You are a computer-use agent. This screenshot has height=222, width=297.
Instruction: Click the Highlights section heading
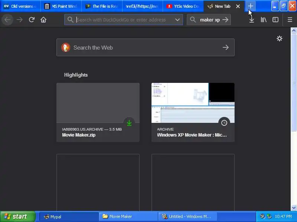[x=76, y=75]
